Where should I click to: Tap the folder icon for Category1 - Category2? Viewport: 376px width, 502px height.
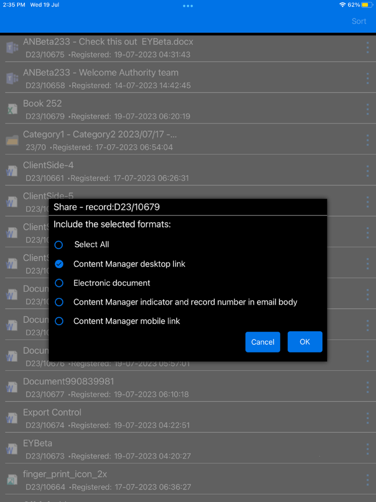pos(12,140)
